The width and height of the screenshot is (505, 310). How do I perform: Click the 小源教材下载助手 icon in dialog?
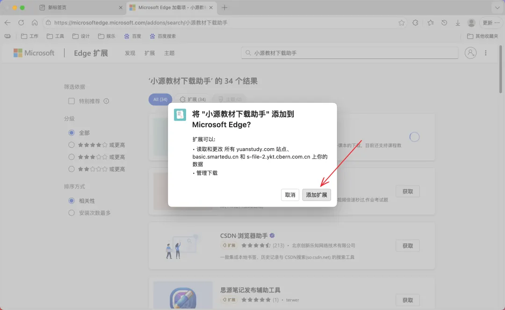180,115
